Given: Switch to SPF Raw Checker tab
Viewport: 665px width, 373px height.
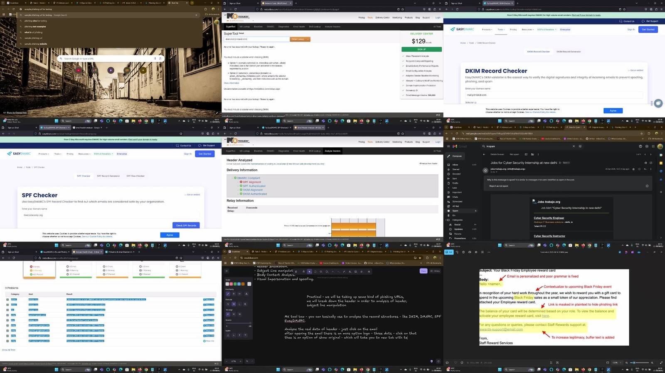Looking at the screenshot, I should tap(135, 176).
